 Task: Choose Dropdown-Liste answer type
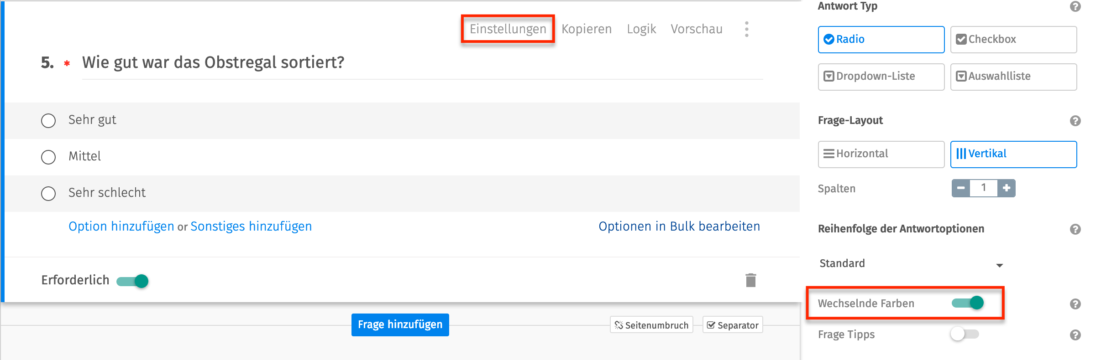[x=881, y=77]
